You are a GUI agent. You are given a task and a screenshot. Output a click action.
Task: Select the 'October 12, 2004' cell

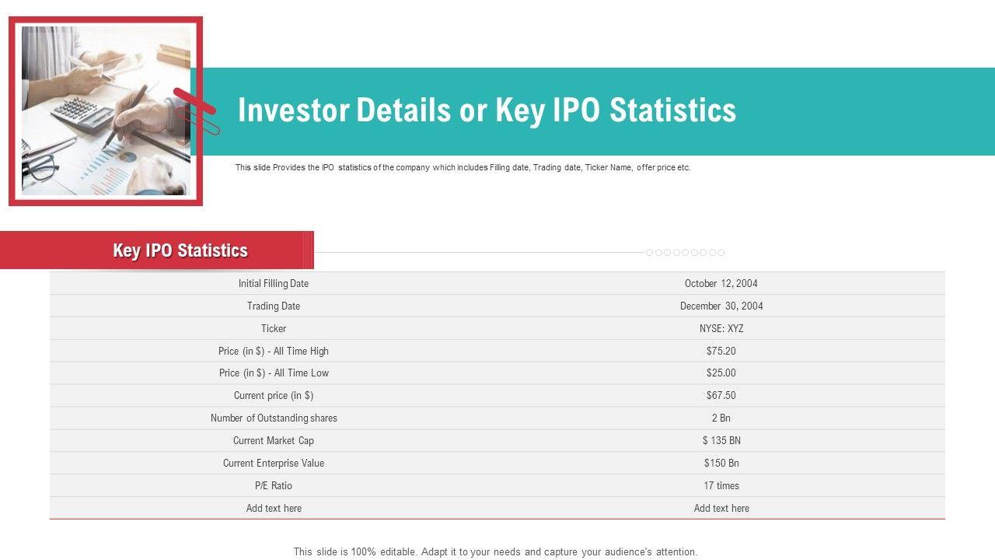tap(721, 284)
